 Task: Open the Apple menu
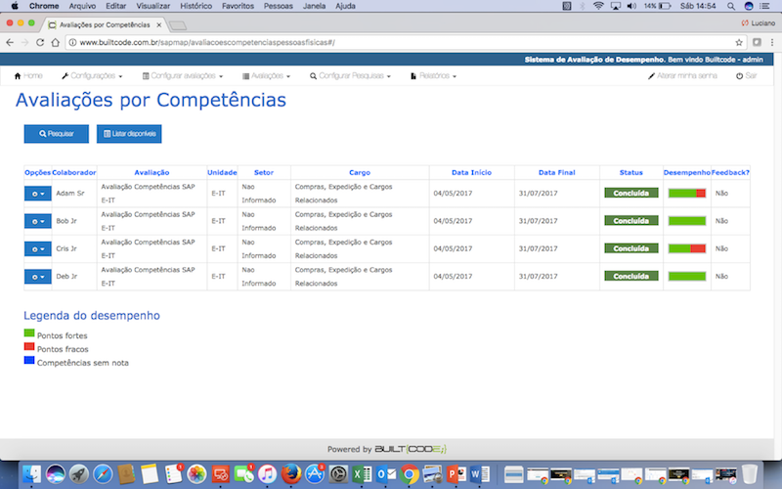point(15,6)
